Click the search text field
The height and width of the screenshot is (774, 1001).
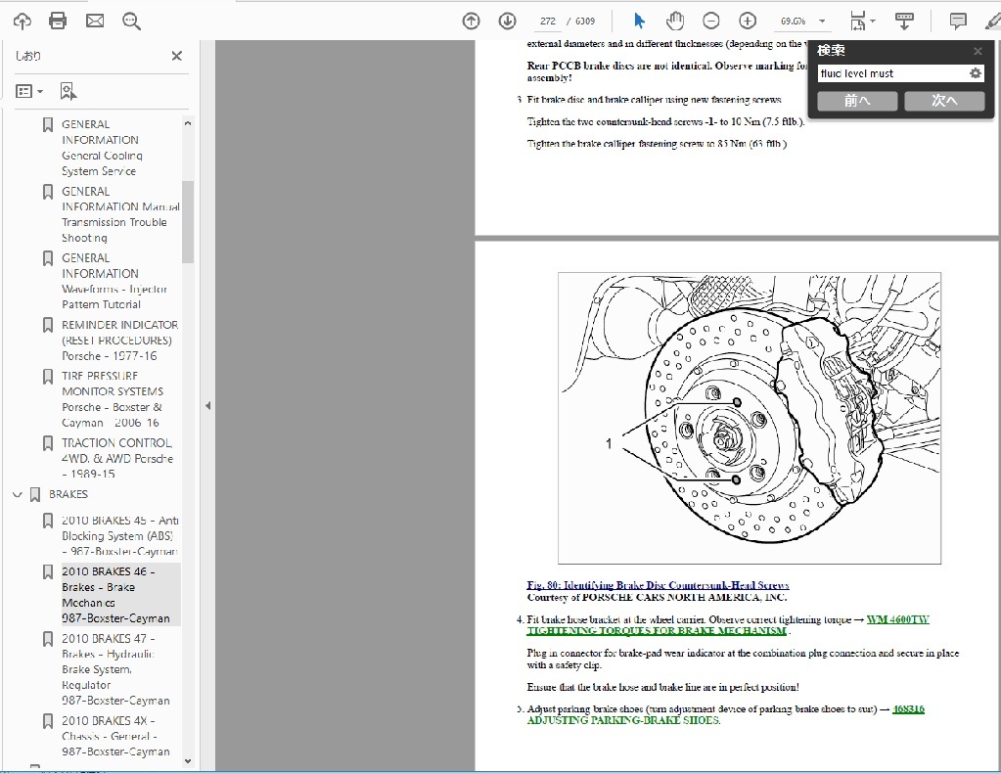tap(892, 73)
